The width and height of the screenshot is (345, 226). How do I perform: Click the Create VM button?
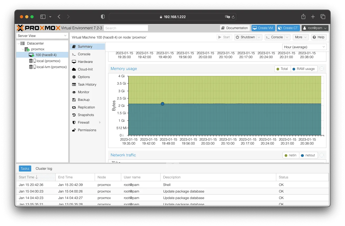pyautogui.click(x=263, y=28)
